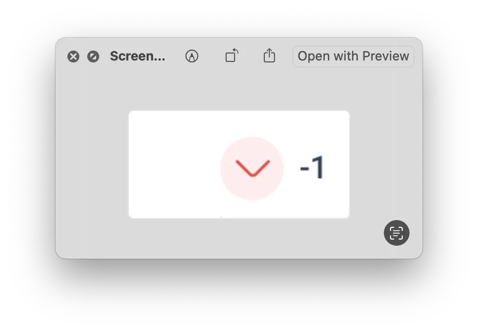Viewport: 478px width, 332px height.
Task: Click the red downward chevron in the image
Action: point(253,168)
